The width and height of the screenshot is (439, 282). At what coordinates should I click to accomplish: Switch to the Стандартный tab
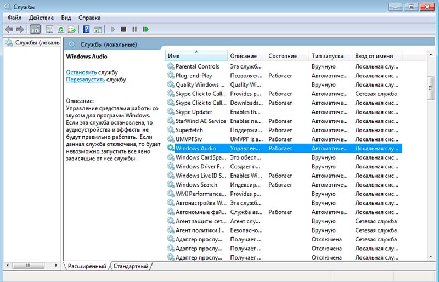pyautogui.click(x=132, y=266)
